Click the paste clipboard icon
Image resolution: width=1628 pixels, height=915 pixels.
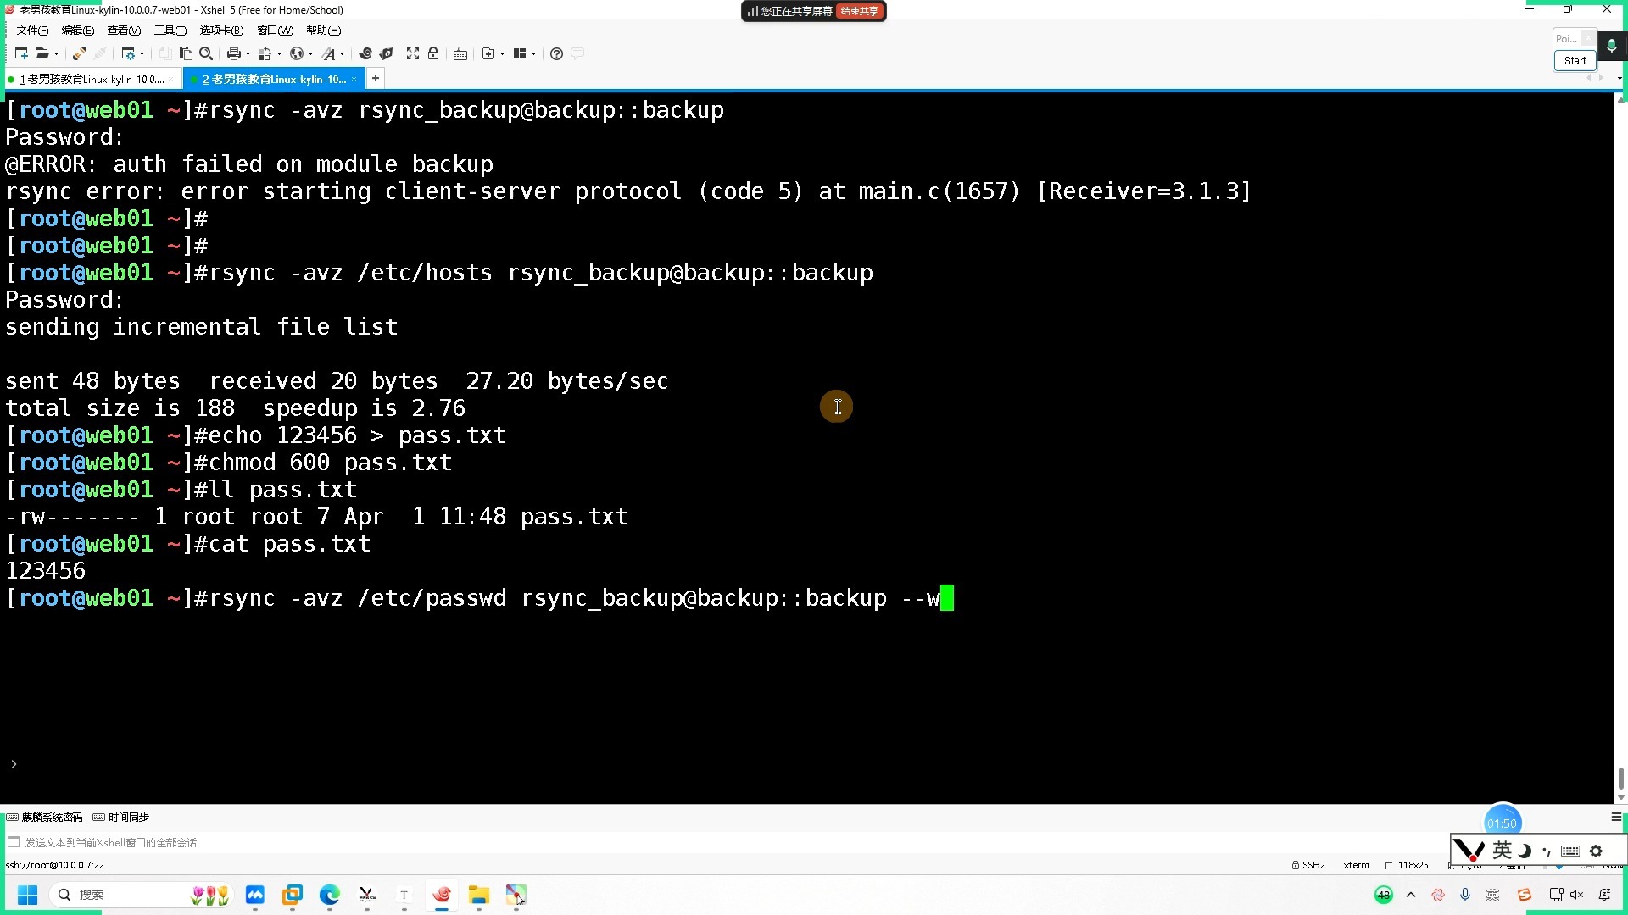click(186, 53)
